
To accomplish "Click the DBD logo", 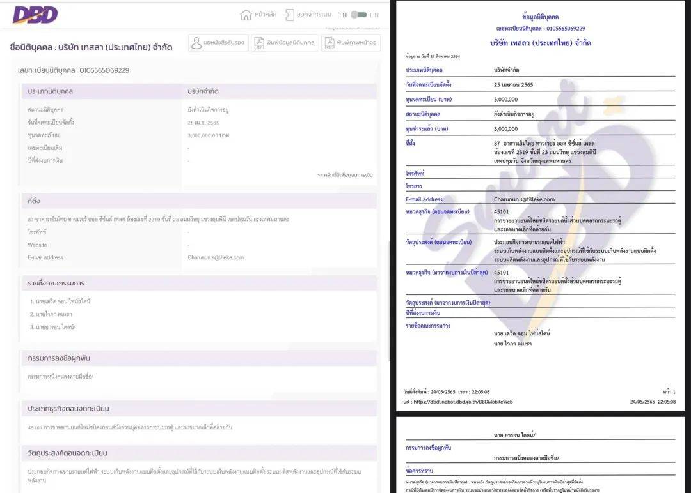I will coord(35,15).
